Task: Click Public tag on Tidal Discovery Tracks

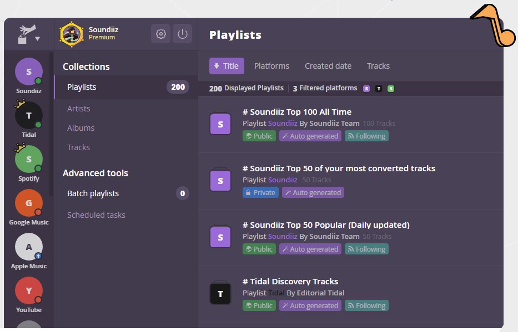Action: coord(259,305)
